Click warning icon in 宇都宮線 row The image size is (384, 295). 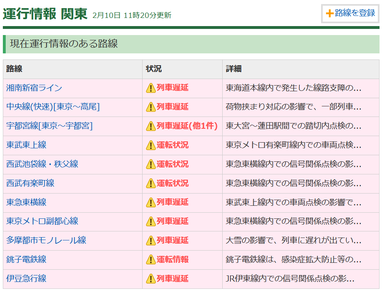point(151,126)
